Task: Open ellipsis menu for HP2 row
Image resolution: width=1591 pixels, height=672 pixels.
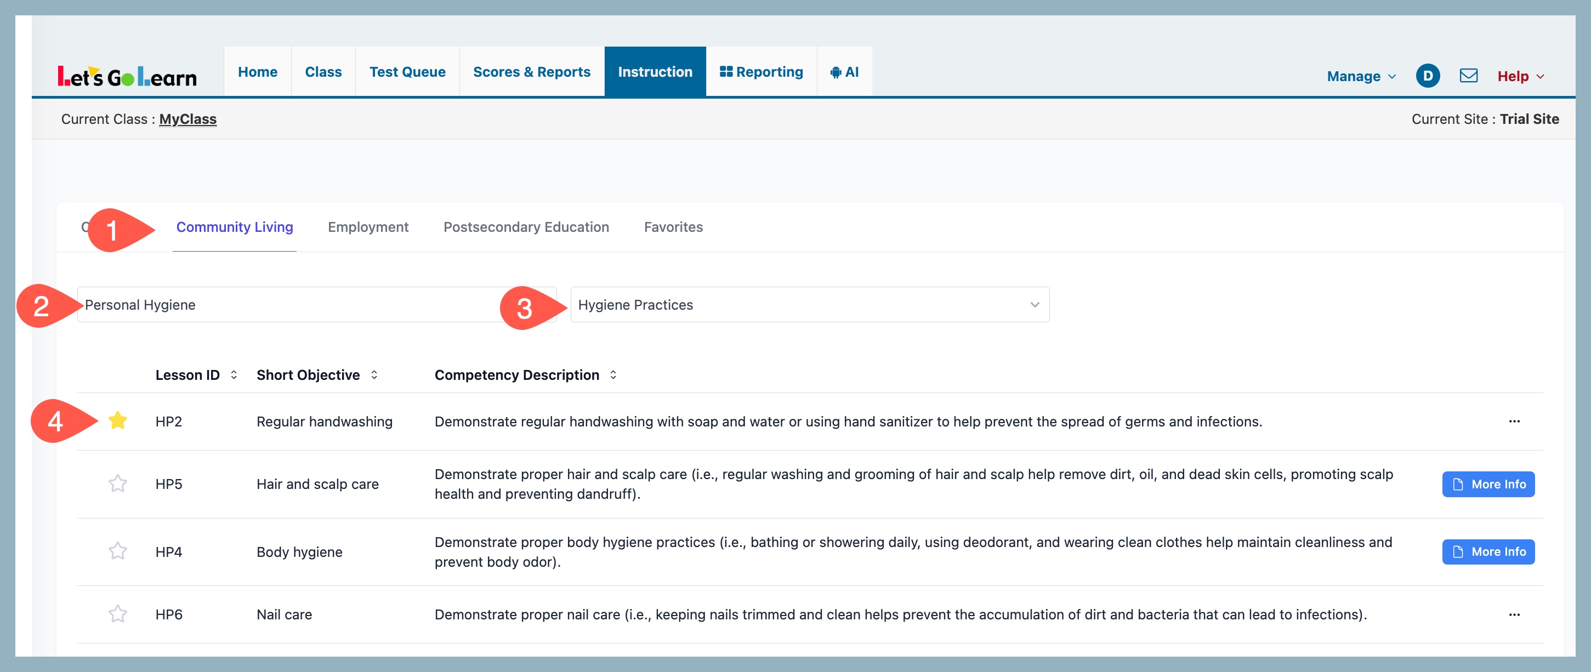Action: click(x=1514, y=422)
